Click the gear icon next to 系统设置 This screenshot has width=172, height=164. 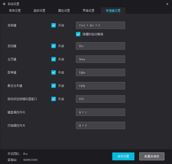4,4
